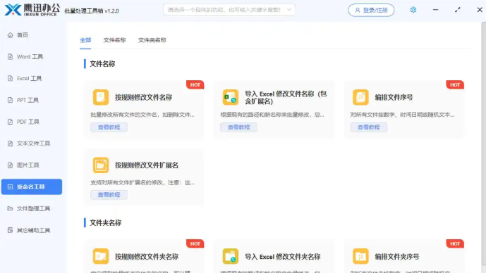Click description text starting 根据现有的路径和新名称
Viewport: 486px width, 273px height.
272,115
